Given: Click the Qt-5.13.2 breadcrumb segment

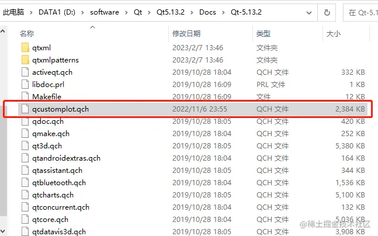Looking at the screenshot, I should (x=246, y=12).
